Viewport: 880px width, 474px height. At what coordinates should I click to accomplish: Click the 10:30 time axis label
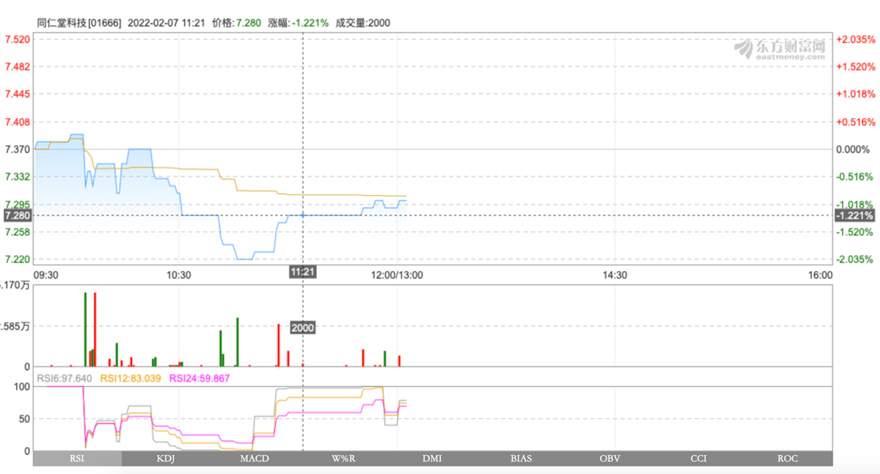pyautogui.click(x=178, y=275)
